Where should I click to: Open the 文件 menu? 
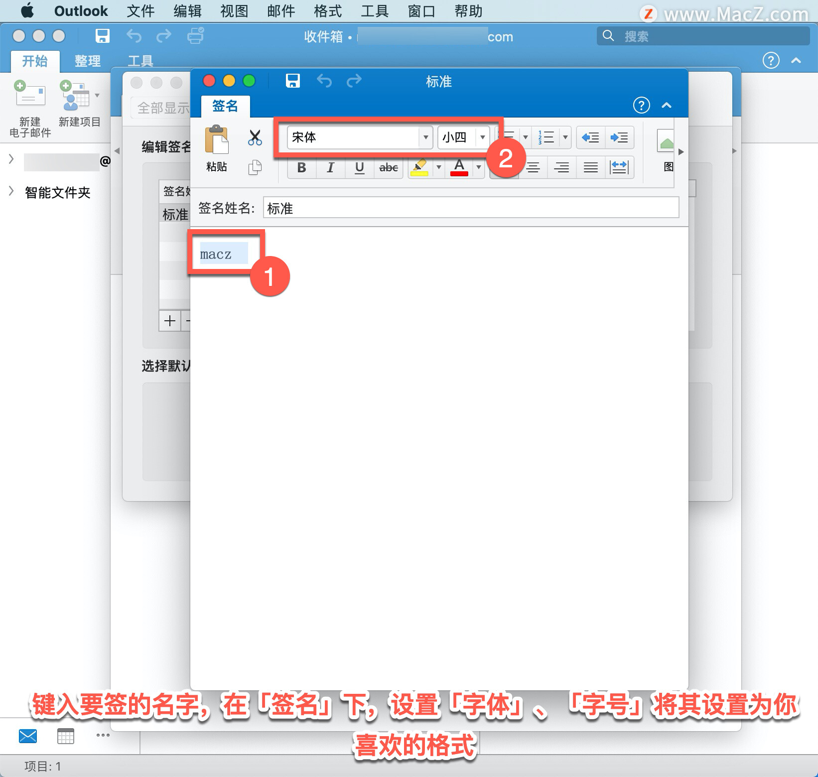[x=140, y=11]
